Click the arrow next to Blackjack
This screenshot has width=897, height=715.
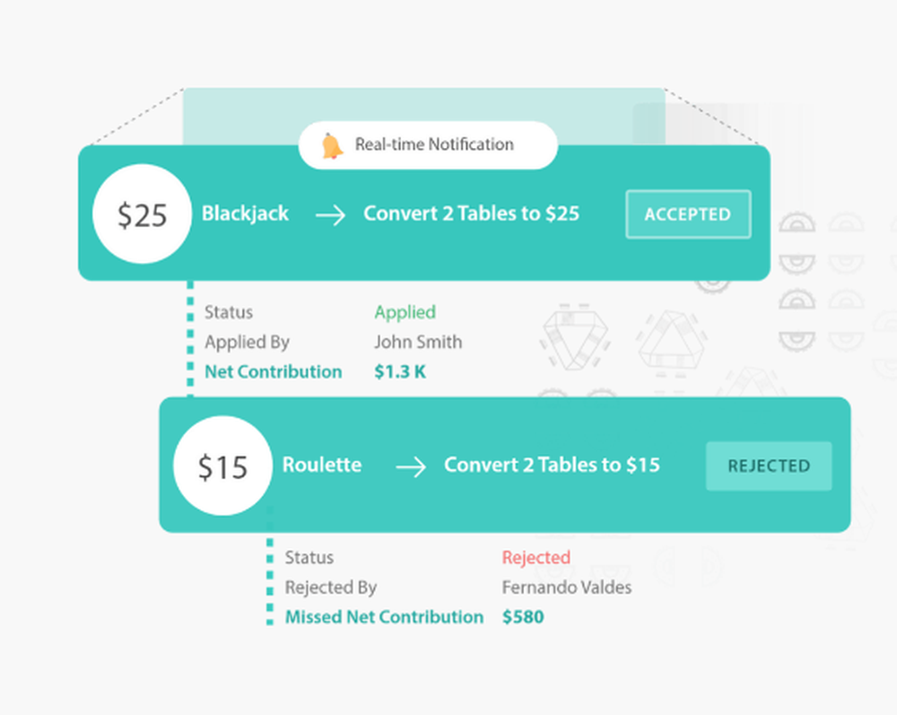[330, 215]
